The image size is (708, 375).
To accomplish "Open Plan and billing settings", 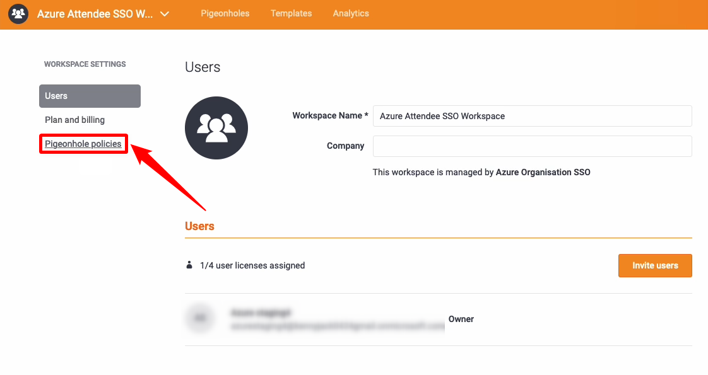I will pos(75,120).
